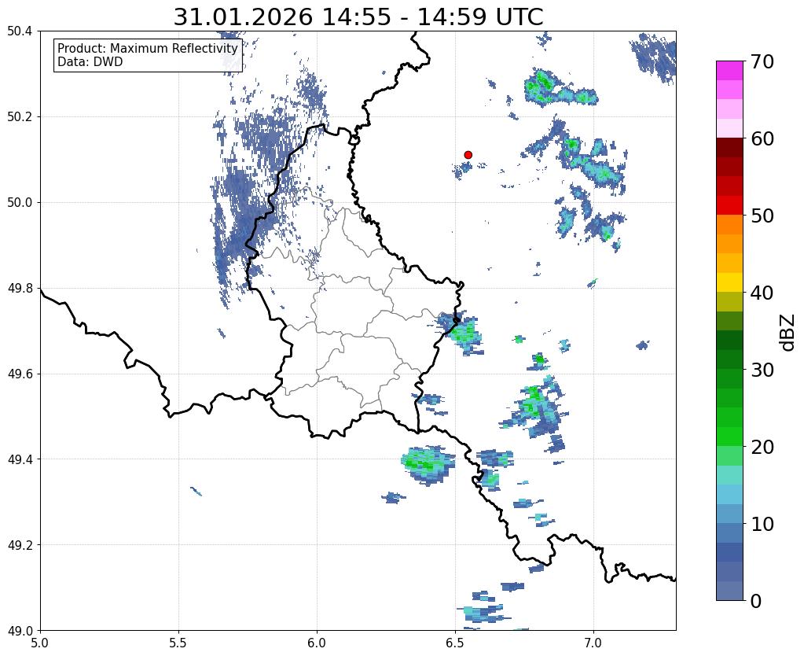Click latitude axis label 49.8
The image size is (804, 656).
(x=20, y=289)
